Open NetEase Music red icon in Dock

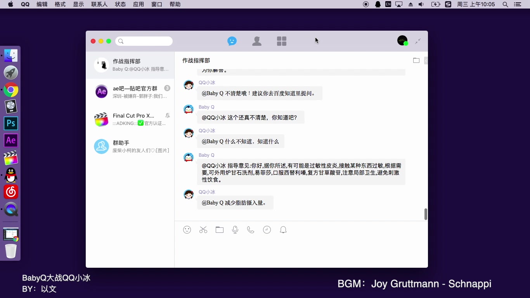coord(11,192)
